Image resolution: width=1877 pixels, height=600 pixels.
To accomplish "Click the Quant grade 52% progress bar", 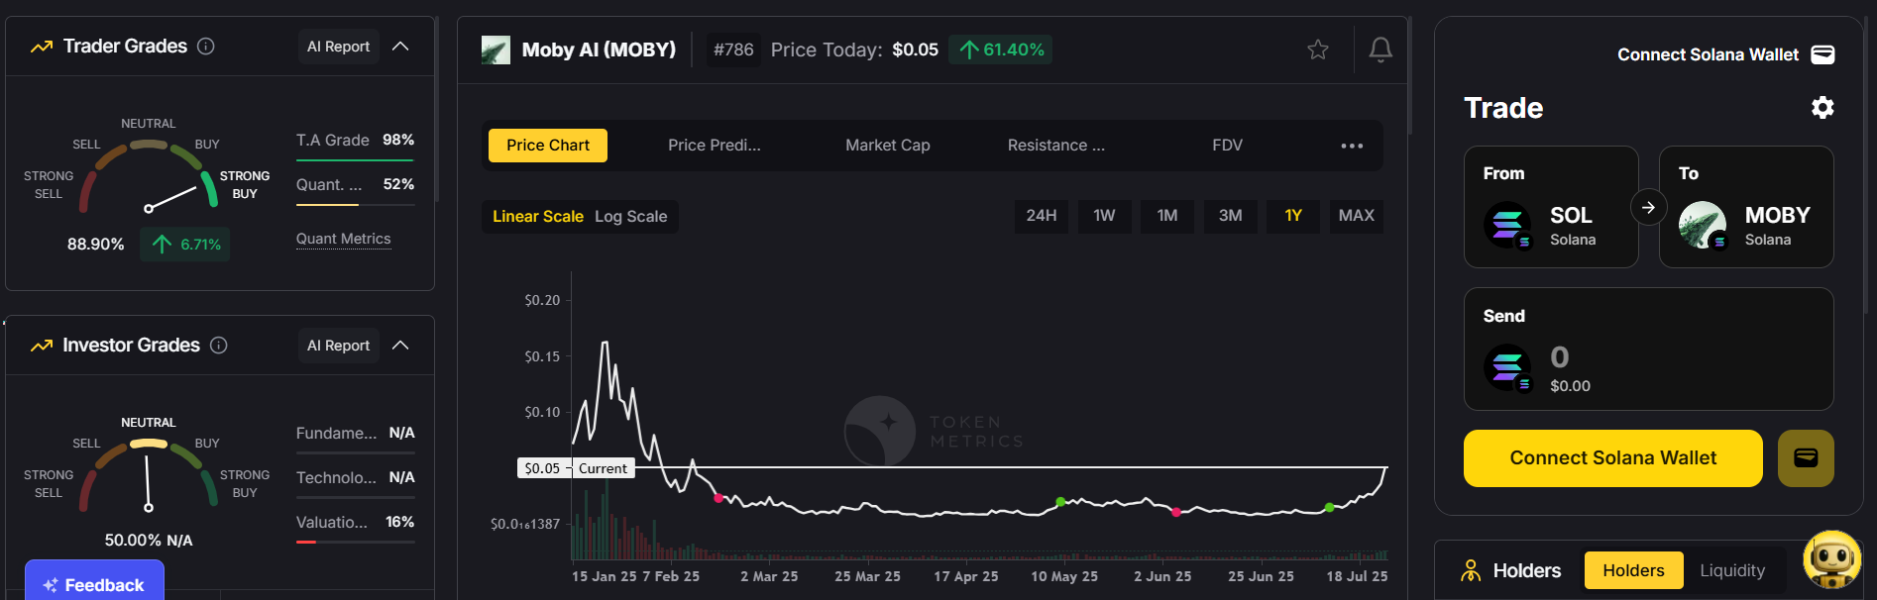I will (x=355, y=205).
